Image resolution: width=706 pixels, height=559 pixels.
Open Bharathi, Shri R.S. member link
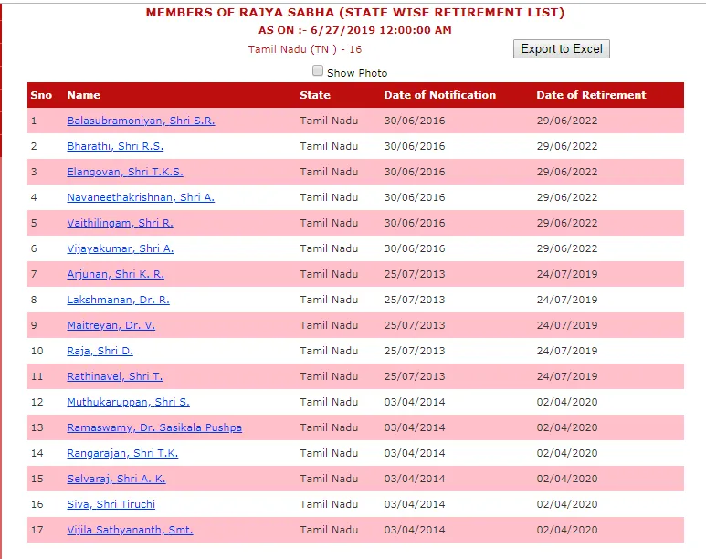[x=115, y=146]
